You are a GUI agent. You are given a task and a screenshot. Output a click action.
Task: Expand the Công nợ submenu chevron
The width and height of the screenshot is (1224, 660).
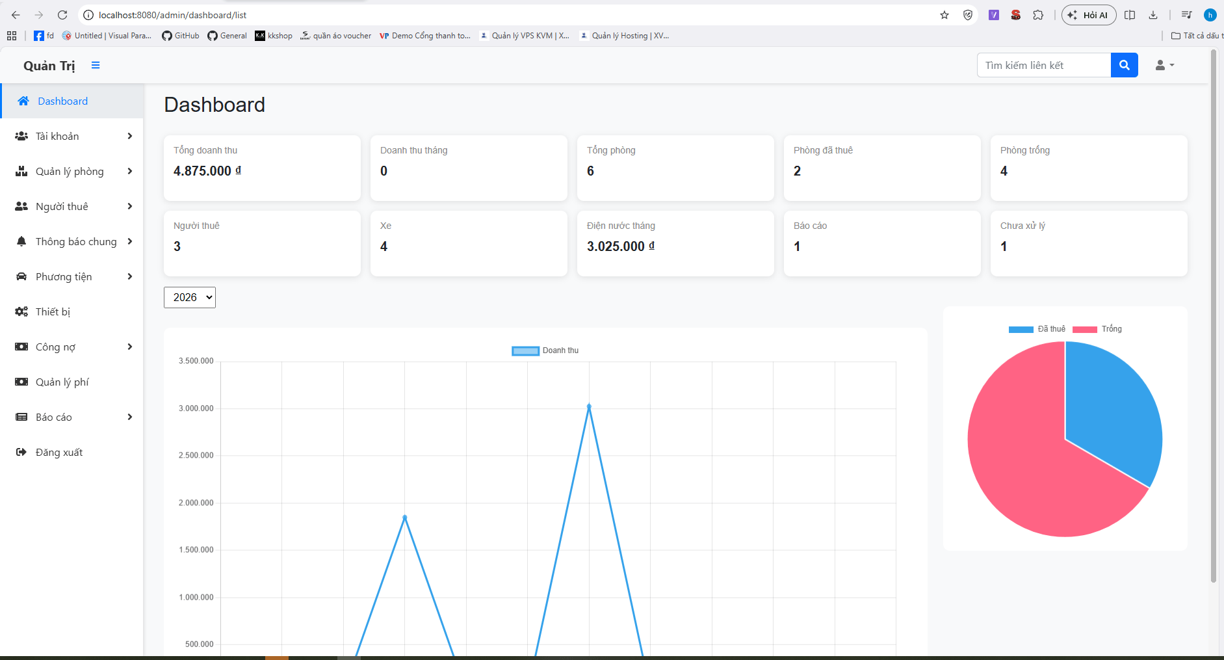tap(130, 347)
